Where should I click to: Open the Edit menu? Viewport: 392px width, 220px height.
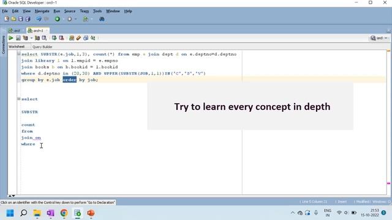15,11
